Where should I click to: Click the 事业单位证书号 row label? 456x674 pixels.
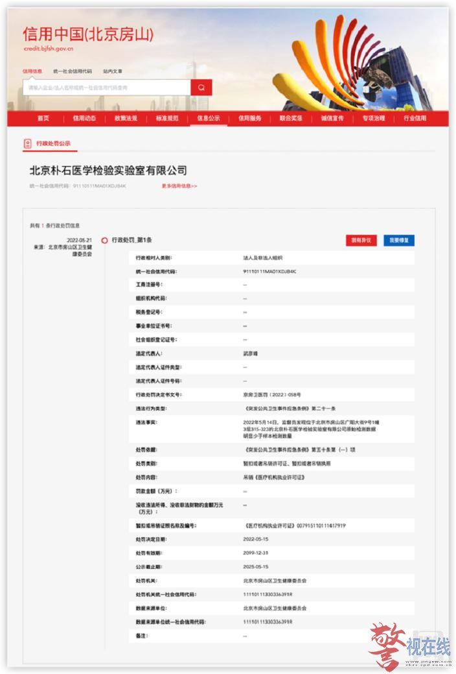point(154,326)
